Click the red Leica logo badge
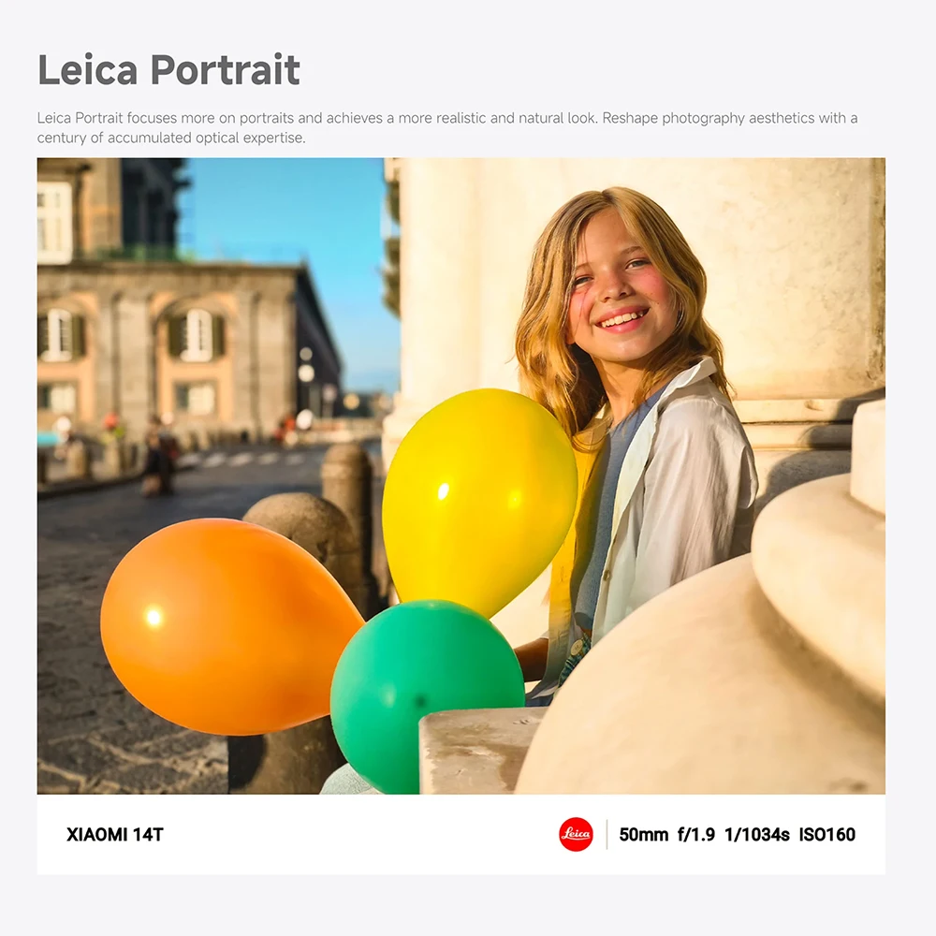This screenshot has height=936, width=936. [x=576, y=834]
